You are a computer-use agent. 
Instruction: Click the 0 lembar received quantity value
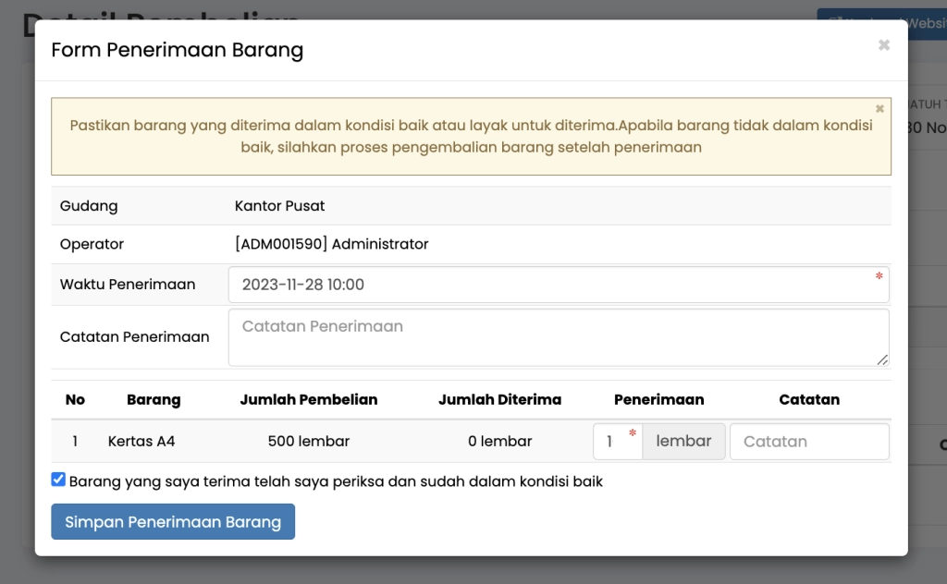point(500,441)
